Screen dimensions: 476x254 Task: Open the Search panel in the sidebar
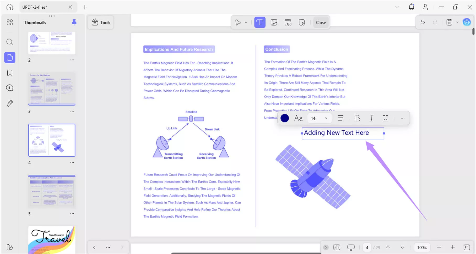[9, 42]
